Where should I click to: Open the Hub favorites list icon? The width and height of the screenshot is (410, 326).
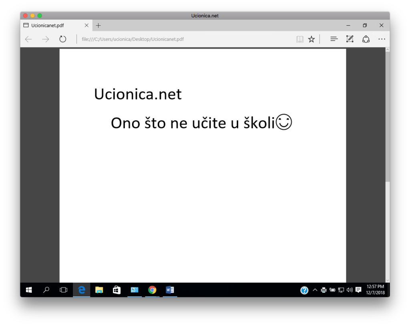tap(334, 39)
